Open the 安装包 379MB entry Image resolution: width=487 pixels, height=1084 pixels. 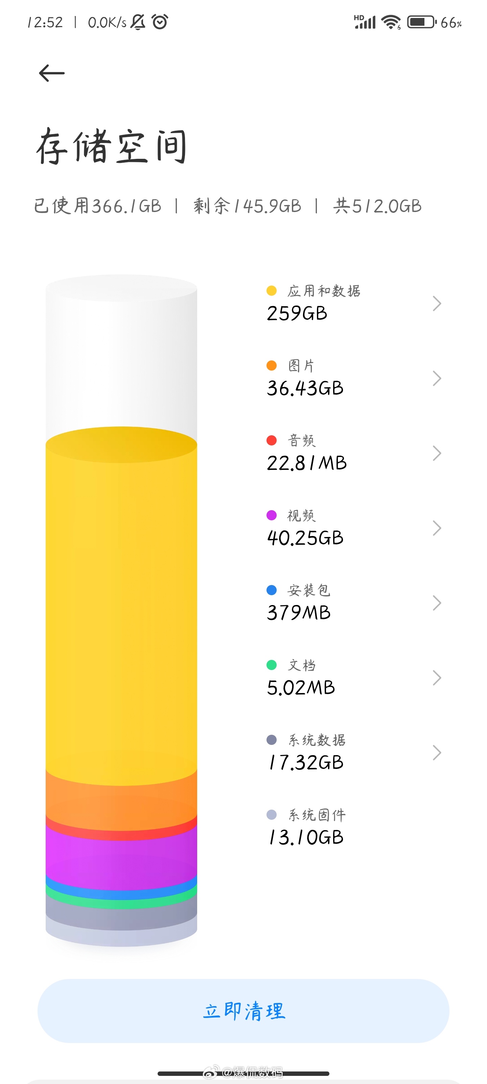354,603
